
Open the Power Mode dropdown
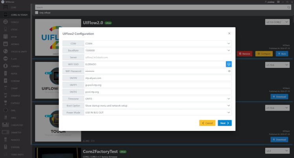click(x=158, y=112)
